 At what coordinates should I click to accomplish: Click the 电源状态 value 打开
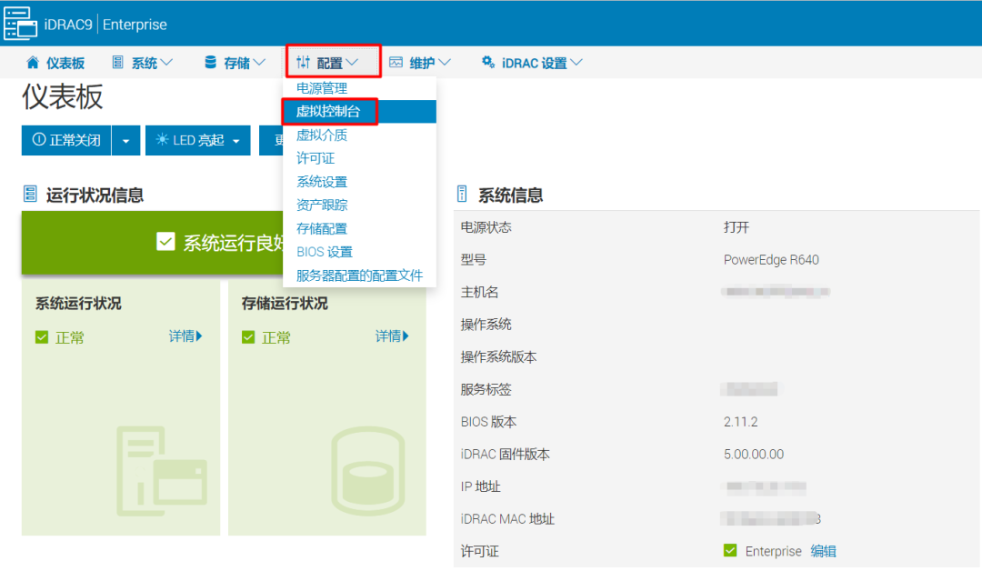coord(736,227)
